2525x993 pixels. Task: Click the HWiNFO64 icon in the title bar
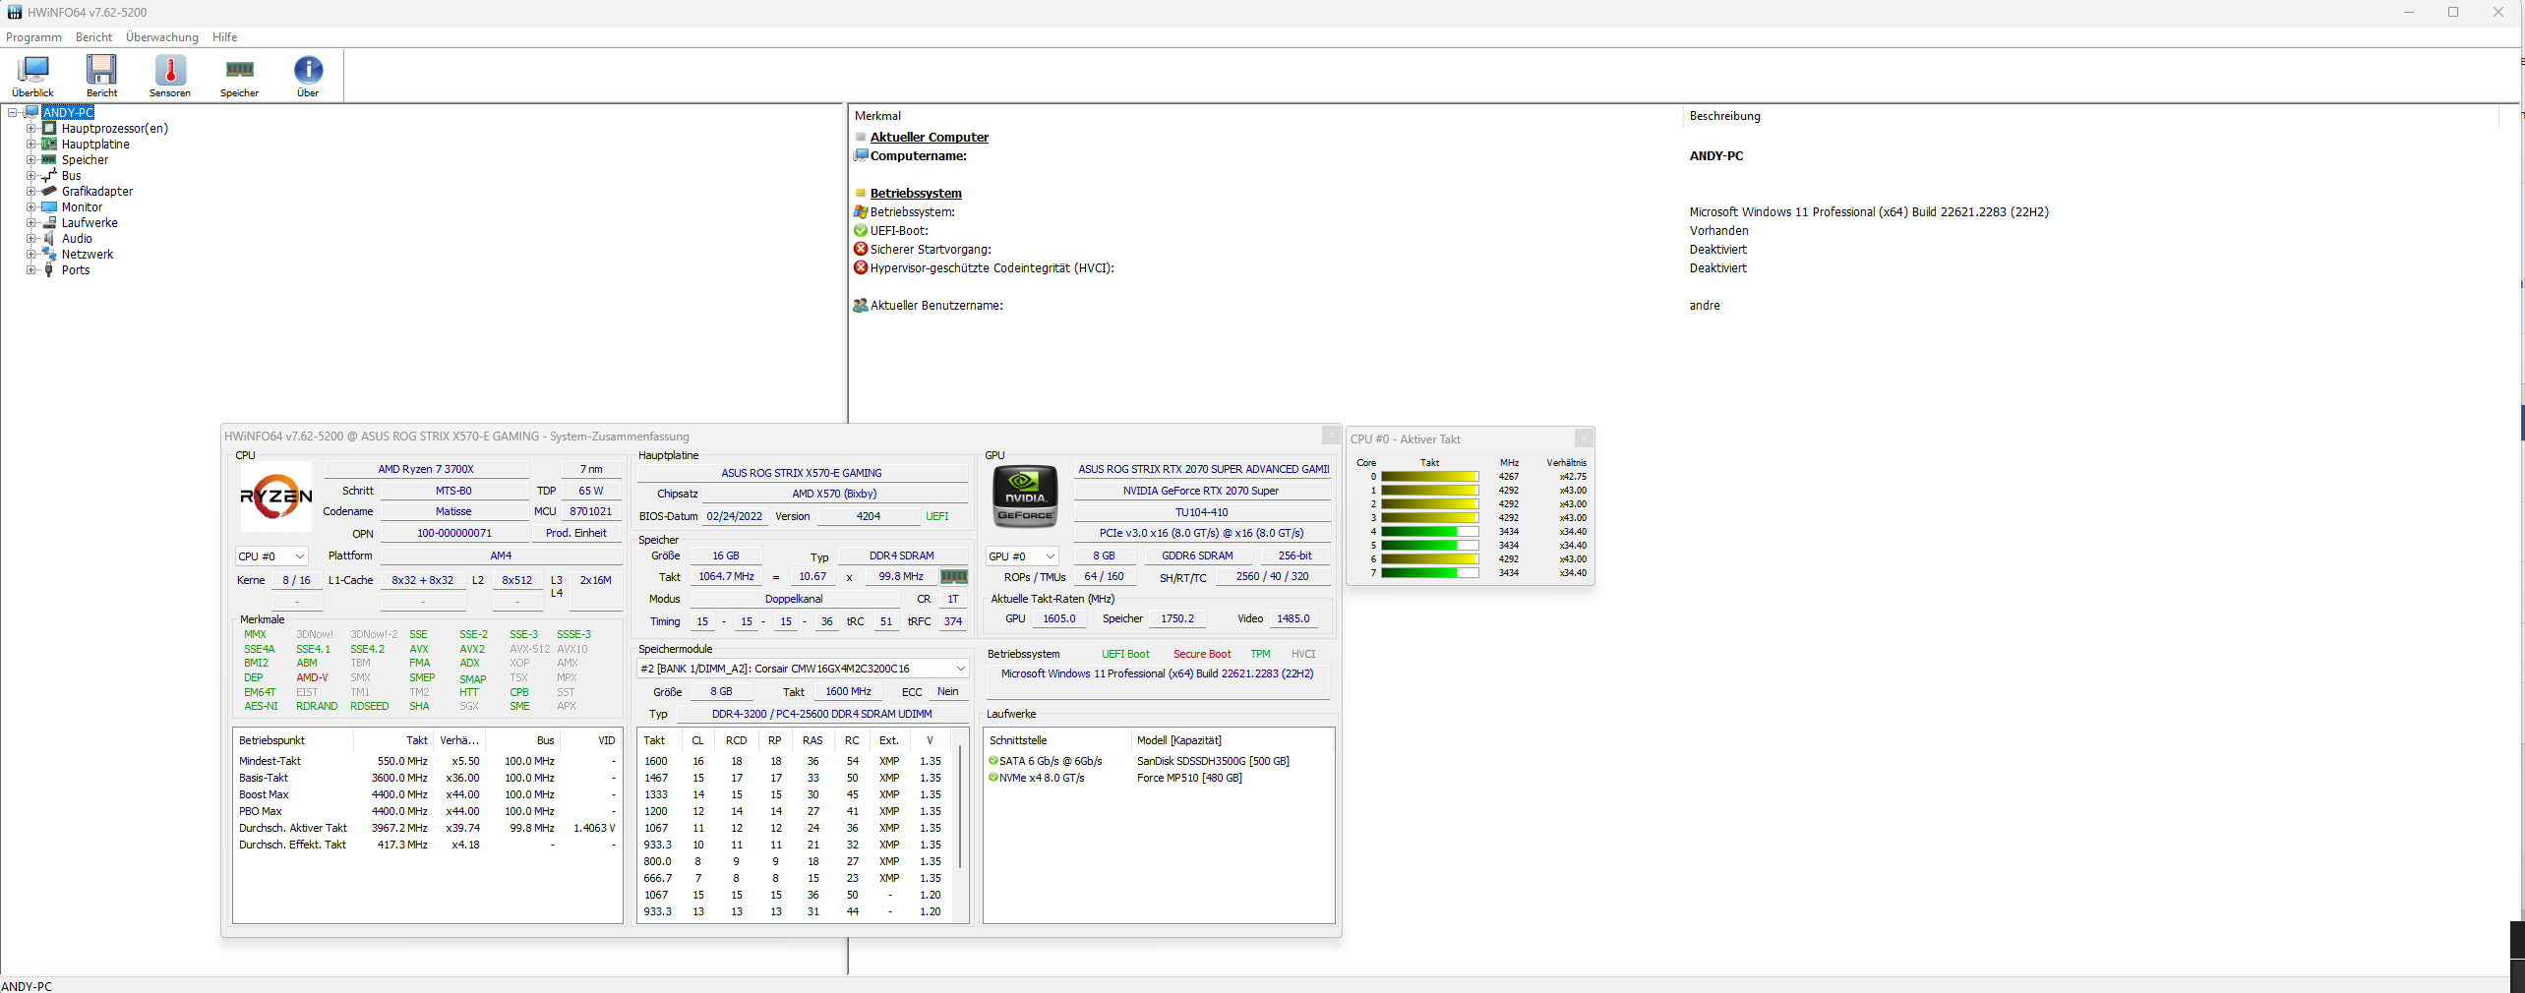[14, 12]
